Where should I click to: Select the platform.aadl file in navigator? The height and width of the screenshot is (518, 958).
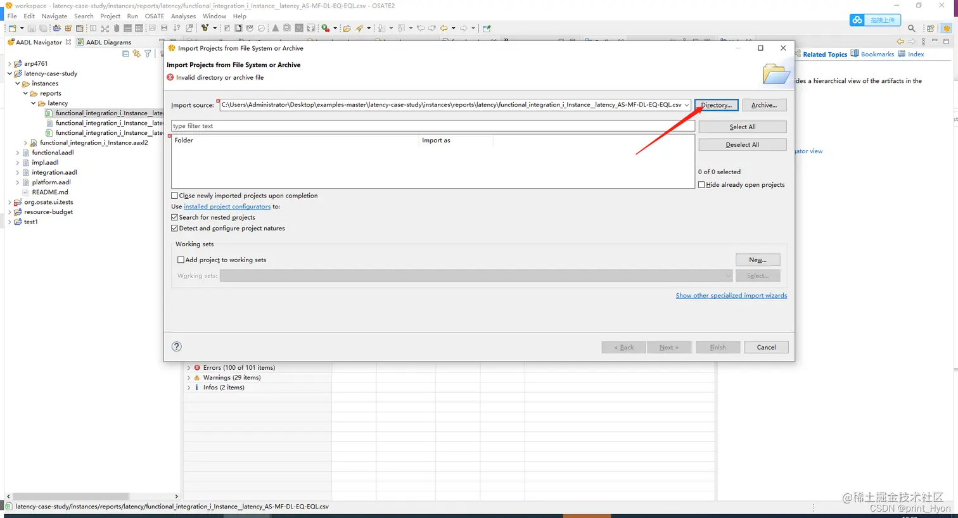tap(51, 182)
